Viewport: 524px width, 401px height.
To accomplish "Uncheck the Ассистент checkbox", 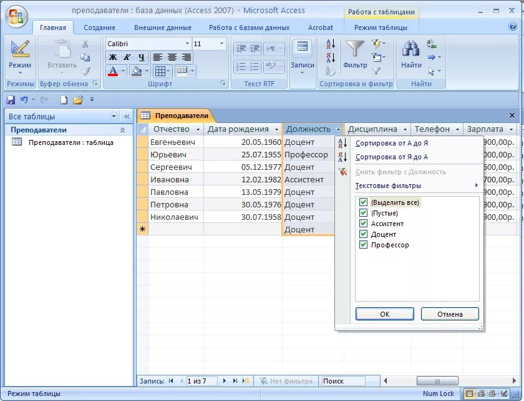I will point(363,224).
